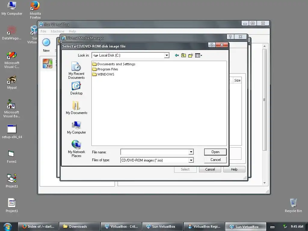The height and width of the screenshot is (231, 308).
Task: Select the XP virtual machine icon
Action: [x=48, y=63]
